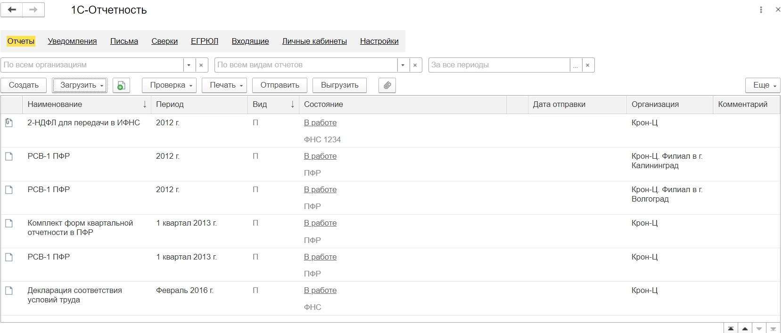Screen dimensions: 782x333
Task: Click the green plus document icon
Action: point(121,85)
